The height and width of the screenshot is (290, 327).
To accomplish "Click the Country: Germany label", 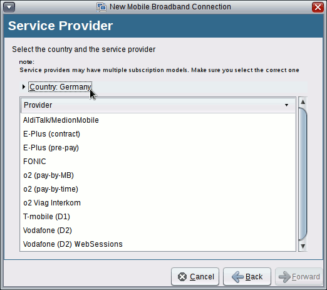I will pyautogui.click(x=60, y=87).
